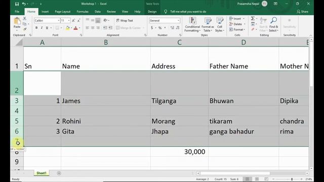Expand the Font group dialog launcher
Screen dimensions: 324x182
81,35
